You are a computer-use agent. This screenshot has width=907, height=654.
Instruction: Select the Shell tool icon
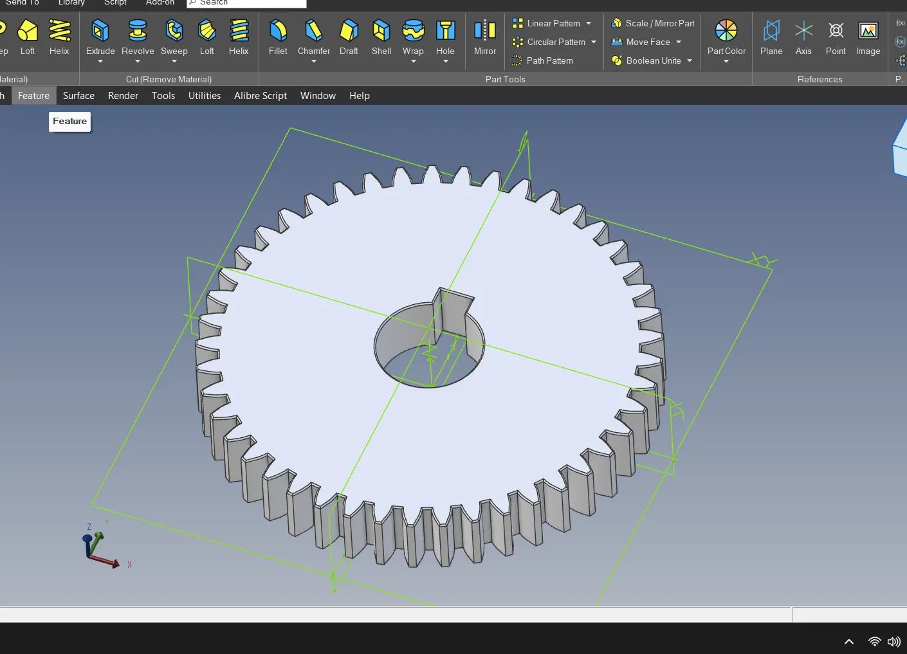tap(381, 31)
